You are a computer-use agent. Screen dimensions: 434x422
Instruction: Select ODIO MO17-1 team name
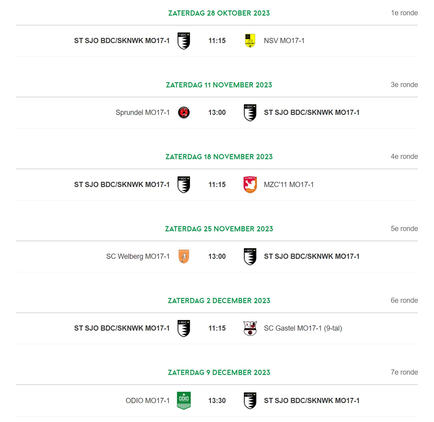(148, 401)
